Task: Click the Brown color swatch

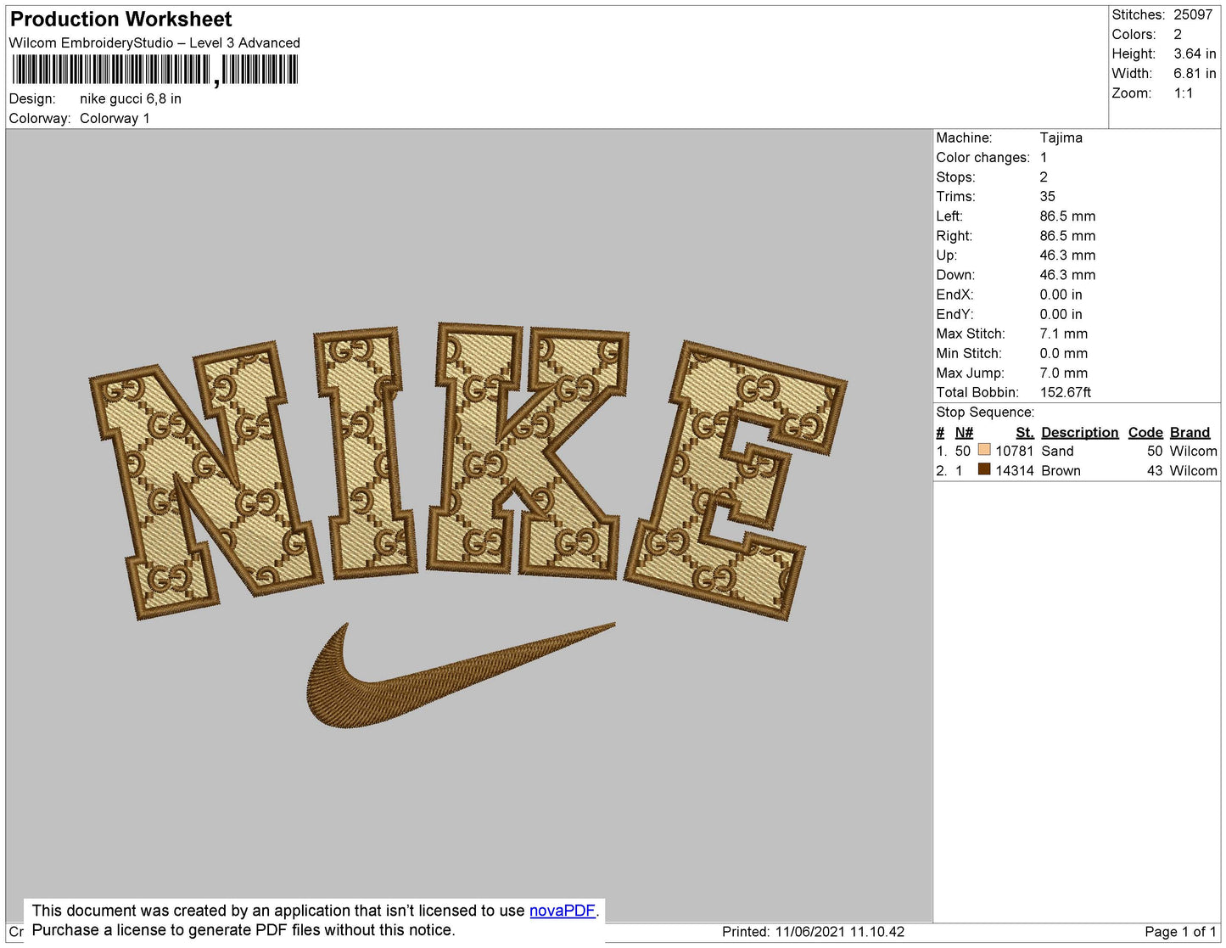Action: 984,469
